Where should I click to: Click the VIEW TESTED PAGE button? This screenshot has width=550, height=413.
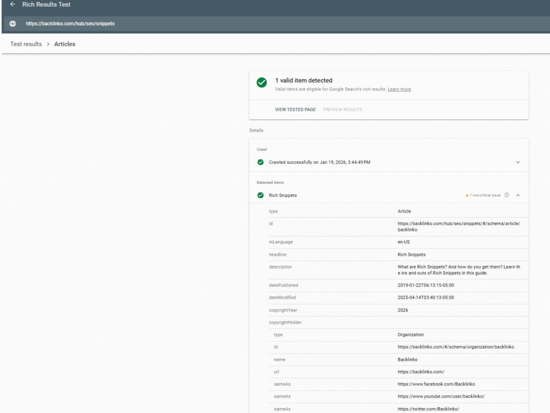point(295,110)
